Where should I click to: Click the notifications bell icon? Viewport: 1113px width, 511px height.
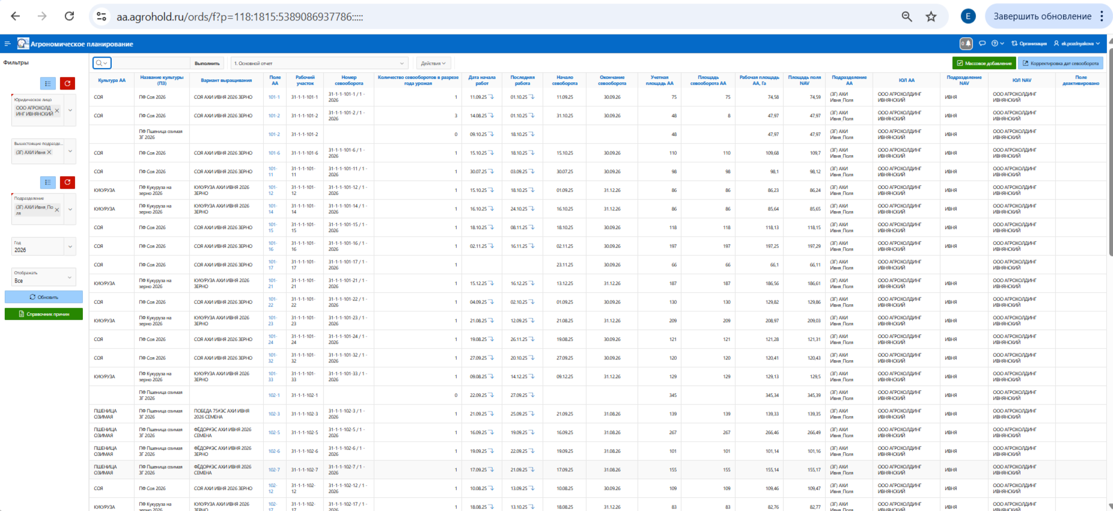point(966,43)
